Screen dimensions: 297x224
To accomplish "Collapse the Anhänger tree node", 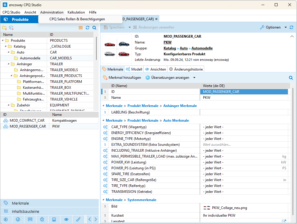I will point(9,64).
